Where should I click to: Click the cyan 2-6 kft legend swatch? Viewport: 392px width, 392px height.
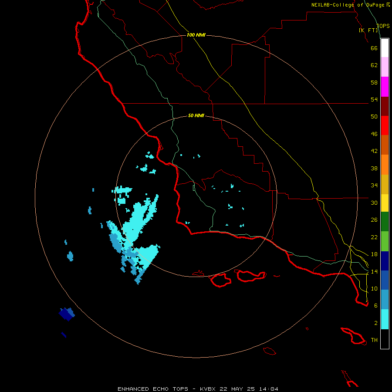click(385, 319)
